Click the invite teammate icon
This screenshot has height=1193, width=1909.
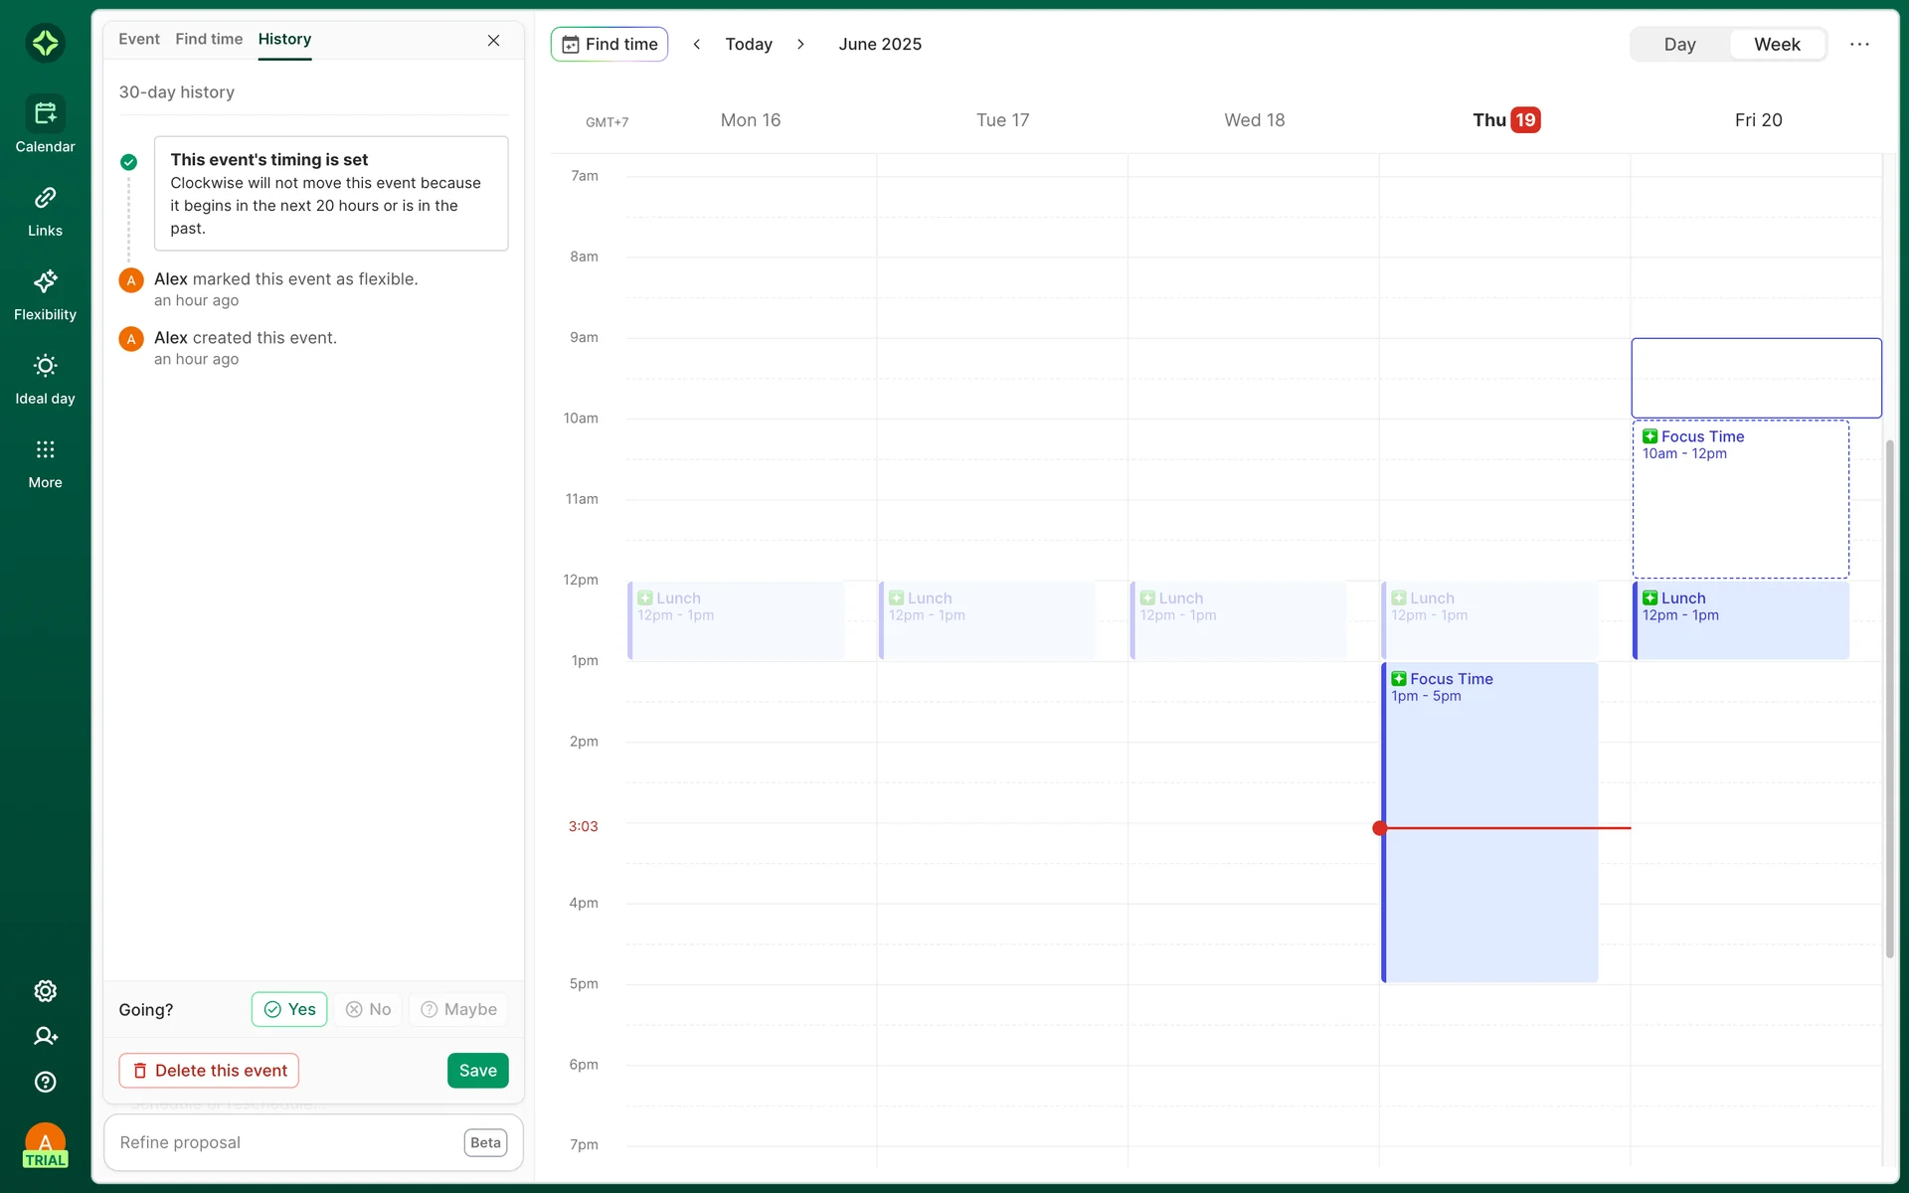tap(45, 1036)
